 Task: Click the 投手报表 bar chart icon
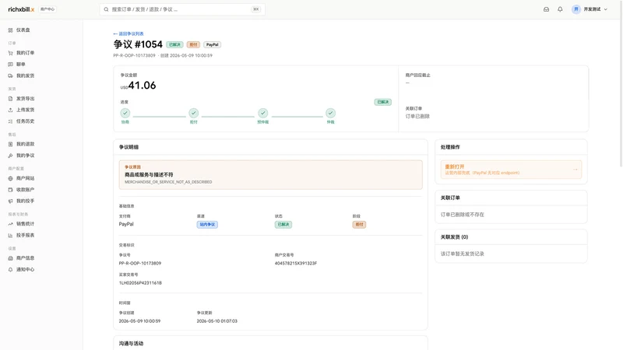pyautogui.click(x=10, y=236)
